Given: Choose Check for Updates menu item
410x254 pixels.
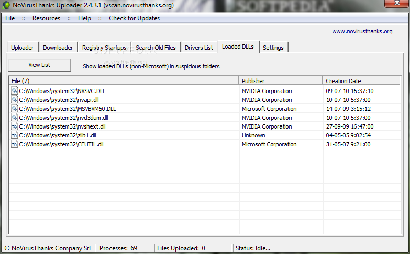Looking at the screenshot, I should pyautogui.click(x=134, y=18).
